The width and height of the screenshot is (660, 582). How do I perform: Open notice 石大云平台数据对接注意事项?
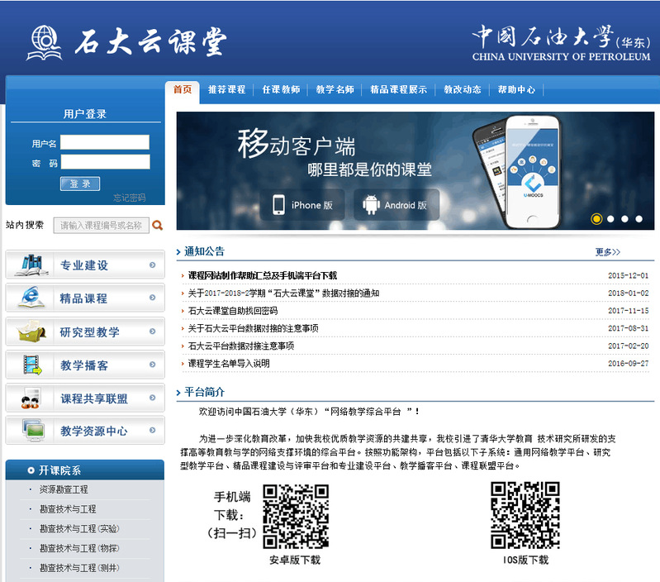tap(240, 346)
